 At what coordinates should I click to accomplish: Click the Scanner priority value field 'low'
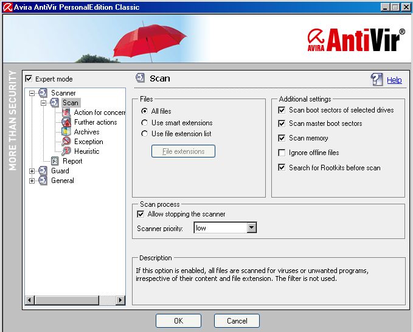pyautogui.click(x=220, y=228)
